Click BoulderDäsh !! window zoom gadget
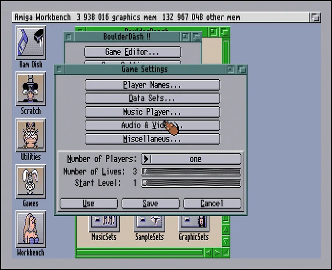This screenshot has height=270, width=332. pyautogui.click(x=186, y=37)
